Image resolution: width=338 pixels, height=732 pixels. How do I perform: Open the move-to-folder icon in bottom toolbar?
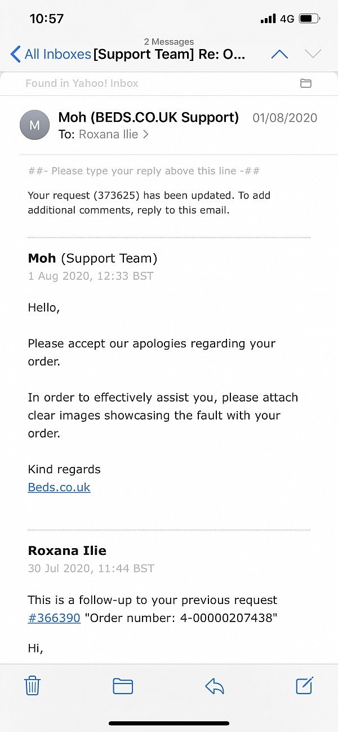click(123, 686)
